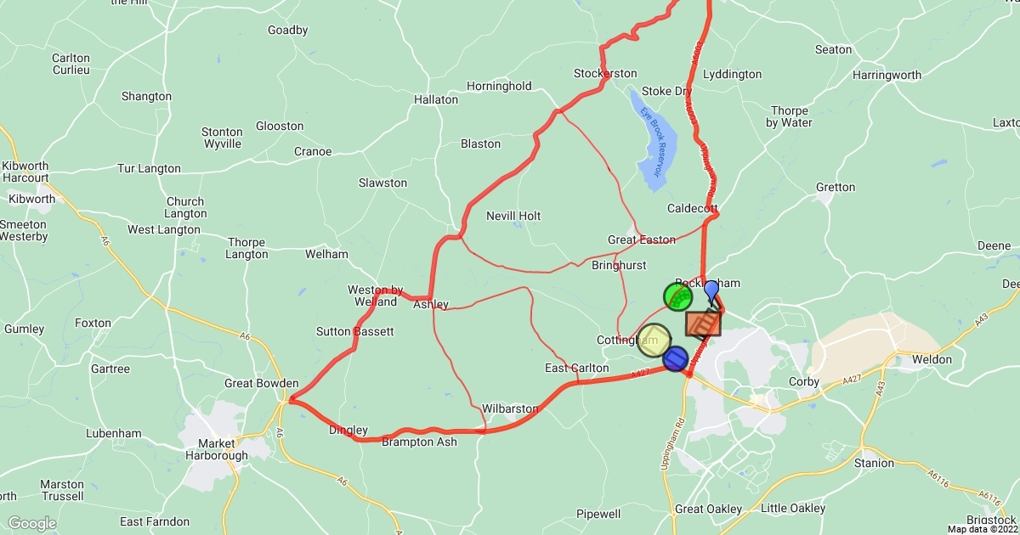Click the blue location pin at Rockingham
Viewport: 1020px width, 535px height.
coord(711,293)
